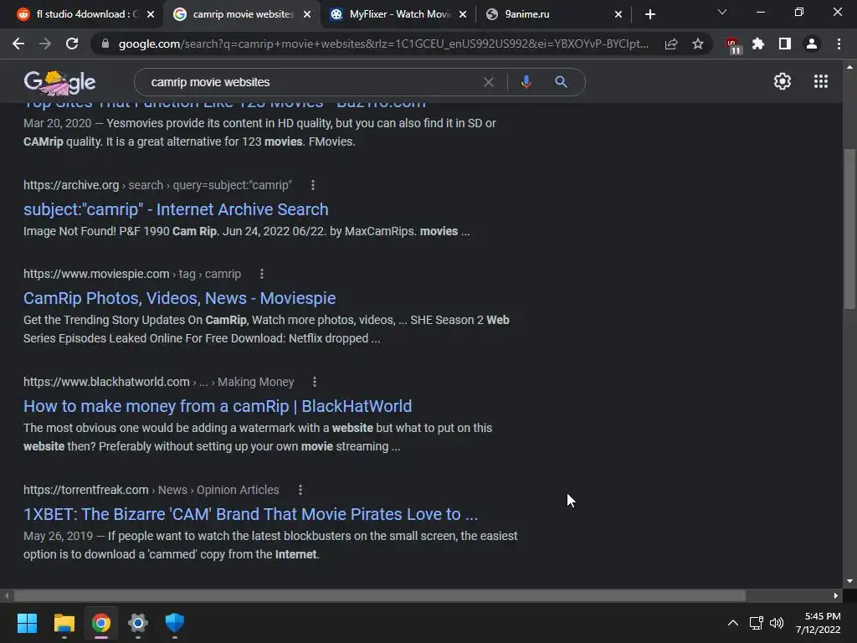The height and width of the screenshot is (643, 857).
Task: Open Chrome's three-dot main menu
Action: pos(839,44)
